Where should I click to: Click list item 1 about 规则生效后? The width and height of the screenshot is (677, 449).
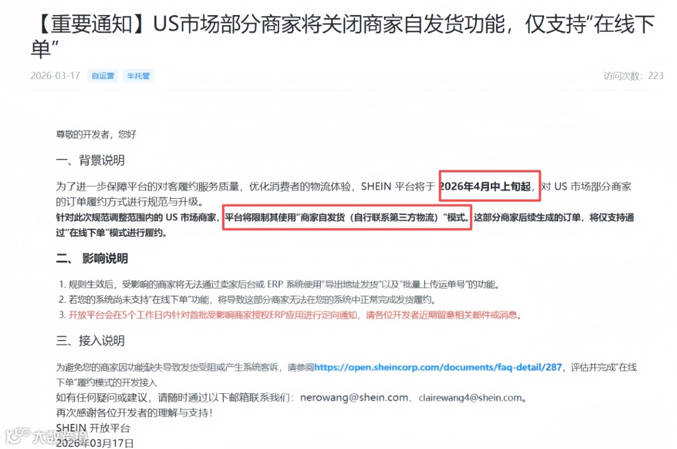click(x=280, y=285)
